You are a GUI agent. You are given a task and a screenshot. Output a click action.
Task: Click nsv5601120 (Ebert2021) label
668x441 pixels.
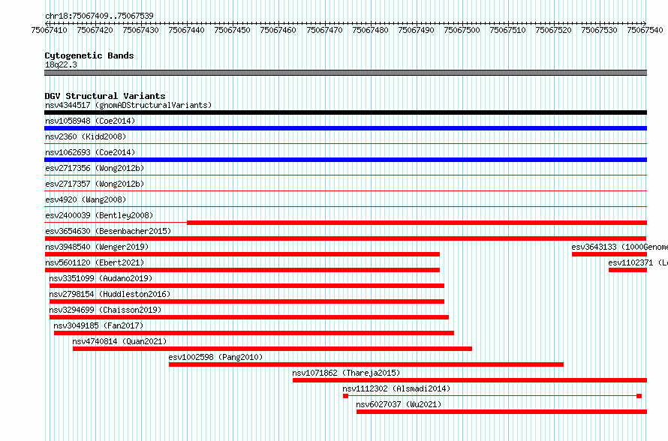click(x=95, y=262)
